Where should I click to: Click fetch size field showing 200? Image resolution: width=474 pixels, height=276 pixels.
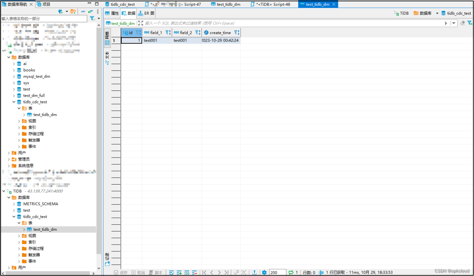(x=277, y=272)
